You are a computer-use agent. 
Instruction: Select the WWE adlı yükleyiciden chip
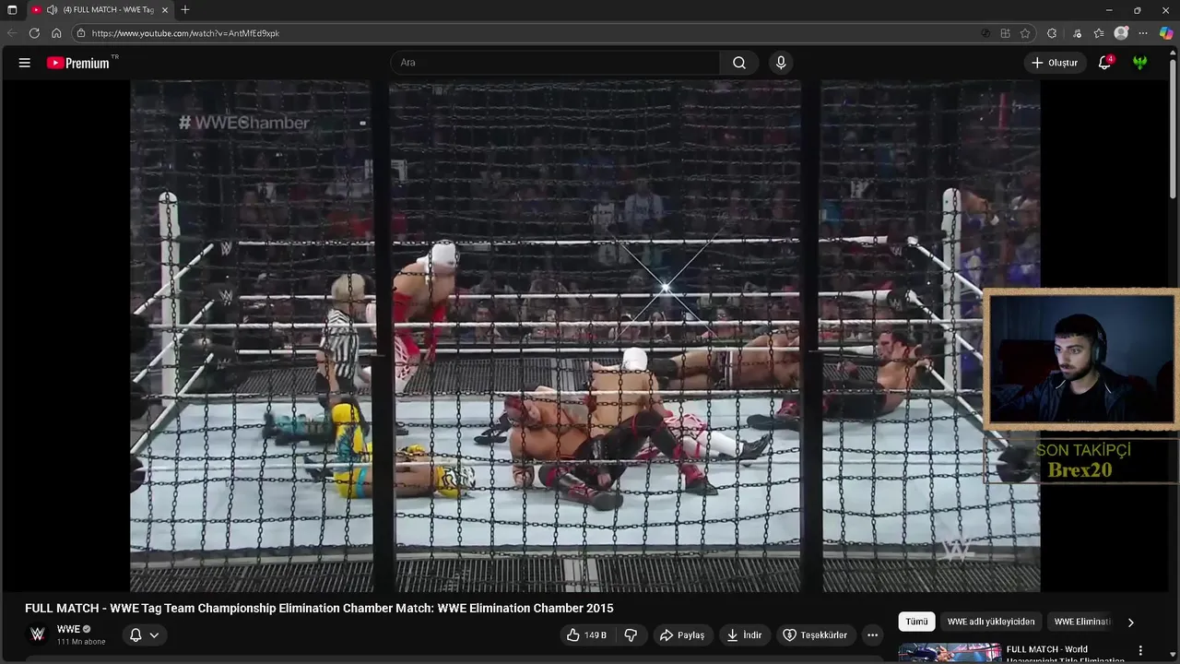click(x=991, y=622)
